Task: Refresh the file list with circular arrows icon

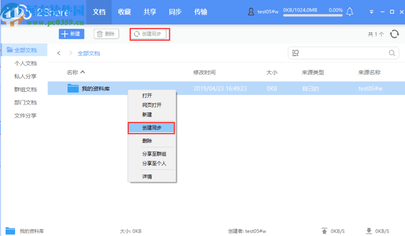Action: pos(394,34)
